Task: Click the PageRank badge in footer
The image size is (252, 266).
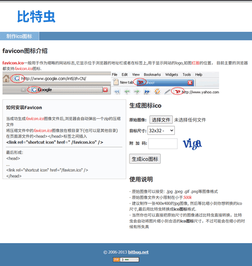Action: click(x=126, y=260)
